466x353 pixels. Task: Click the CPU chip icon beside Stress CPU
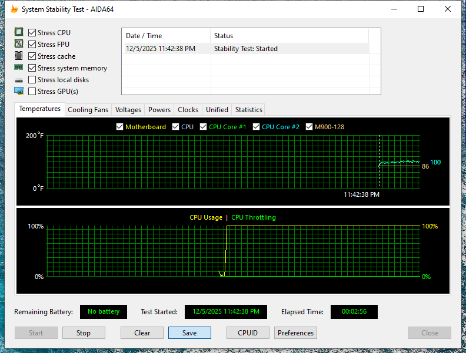(x=19, y=32)
